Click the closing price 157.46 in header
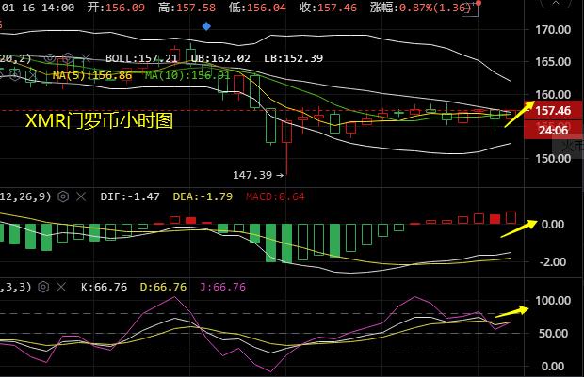Viewport: 584px width, 377px height. [x=337, y=8]
